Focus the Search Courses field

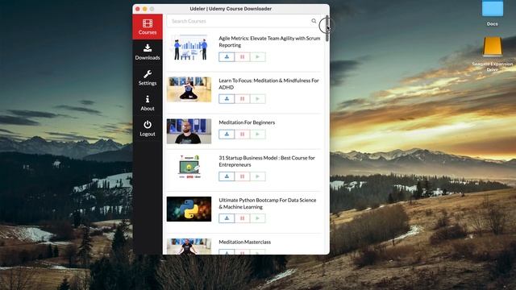[x=243, y=21]
